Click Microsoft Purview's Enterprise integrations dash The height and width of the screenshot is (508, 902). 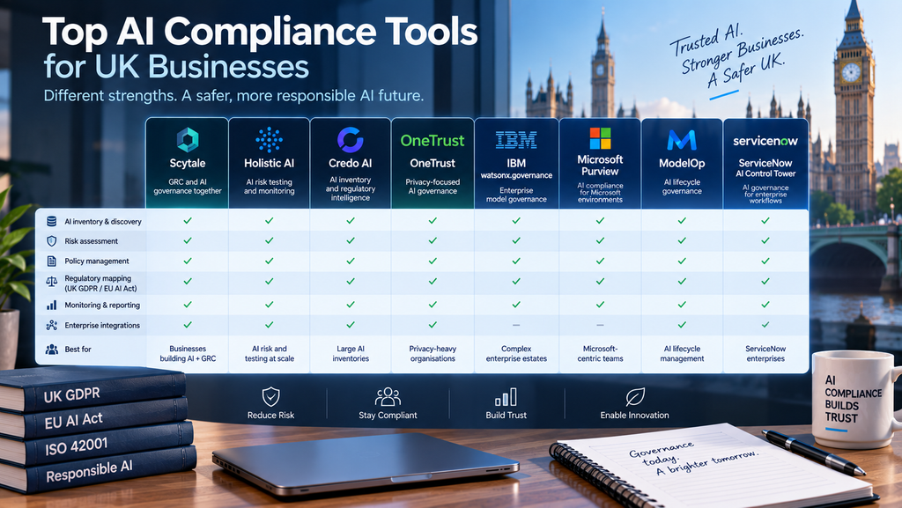coord(600,325)
